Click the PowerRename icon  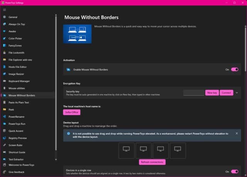click(4, 116)
